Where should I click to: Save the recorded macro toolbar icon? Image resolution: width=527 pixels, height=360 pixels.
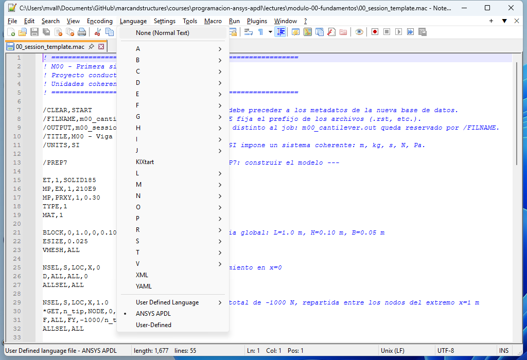(x=423, y=32)
